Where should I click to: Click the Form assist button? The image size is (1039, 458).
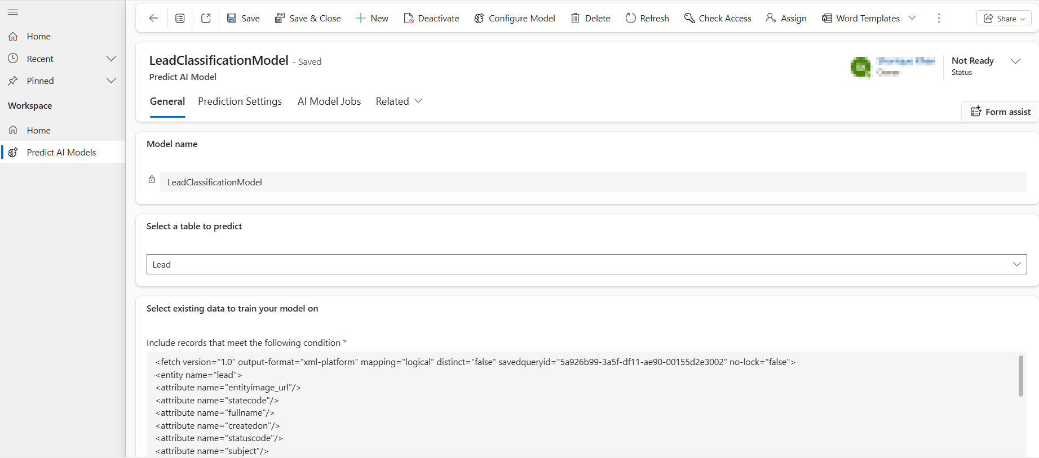(x=1000, y=112)
